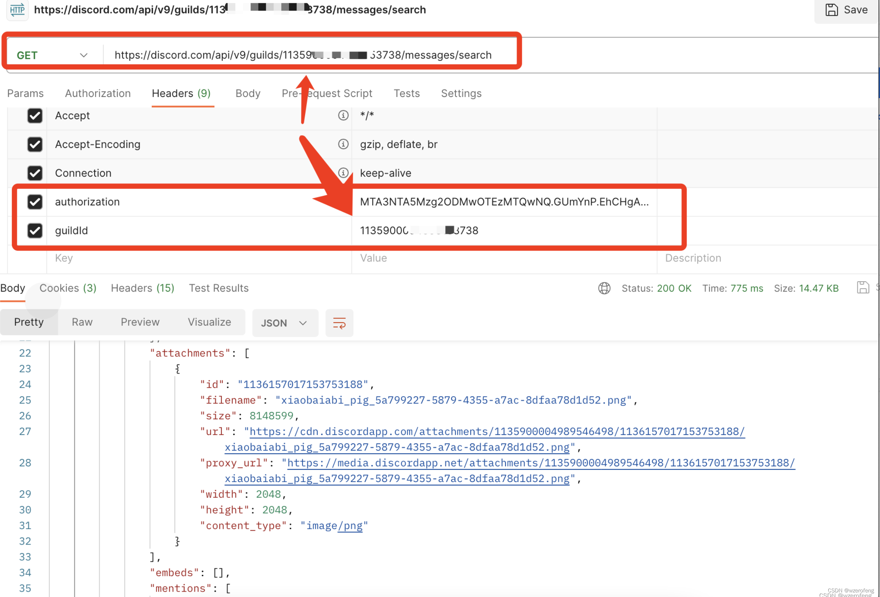
Task: Click info icon for Accept header
Action: click(343, 115)
